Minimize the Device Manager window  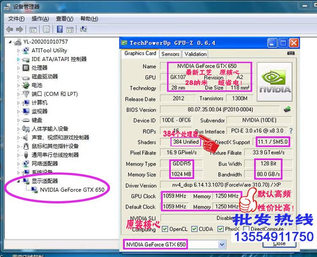pyautogui.click(x=305, y=6)
